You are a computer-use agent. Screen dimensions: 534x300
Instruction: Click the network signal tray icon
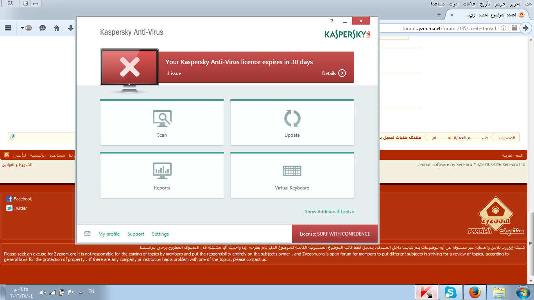click(x=52, y=292)
